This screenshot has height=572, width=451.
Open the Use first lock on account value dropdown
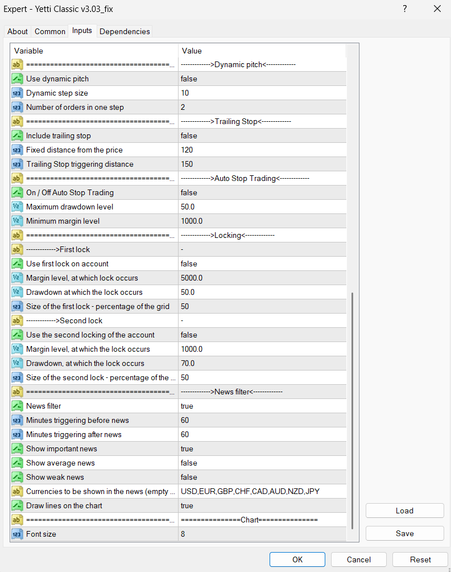262,264
